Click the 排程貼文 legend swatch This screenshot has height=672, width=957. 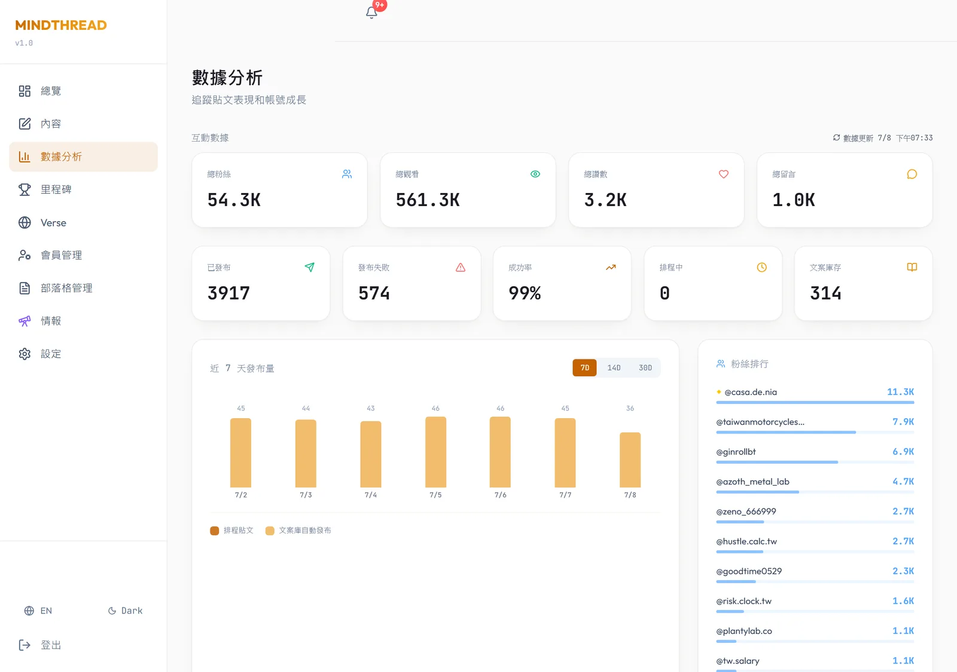(215, 530)
